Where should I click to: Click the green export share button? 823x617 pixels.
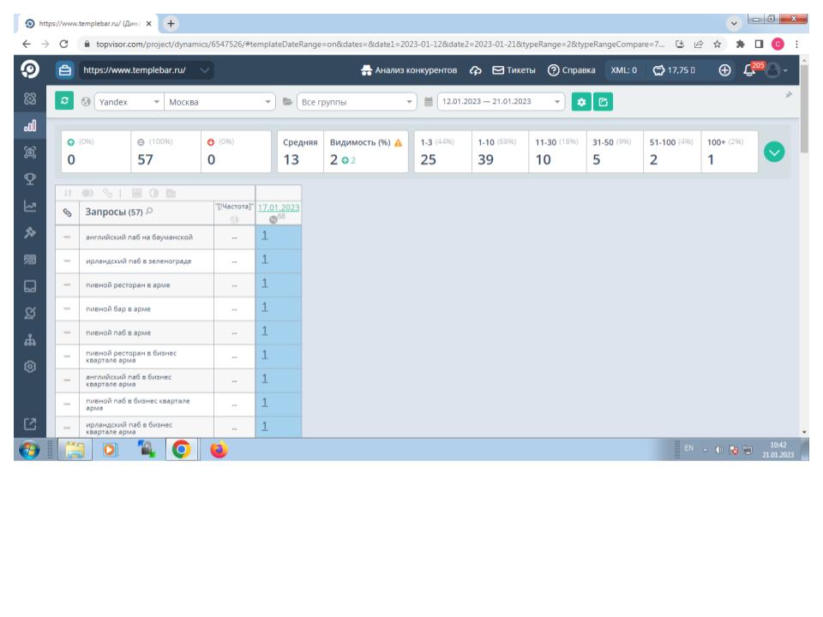(x=603, y=102)
